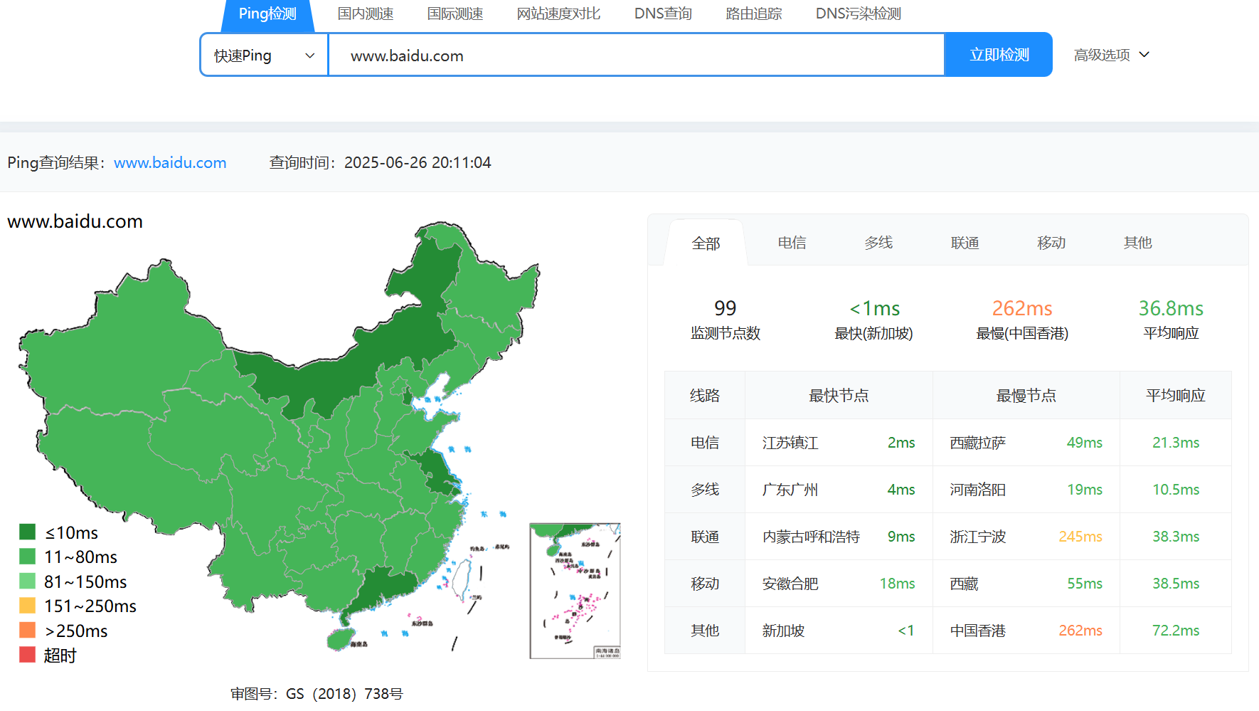Screen dimensions: 1259x711
Task: Click the ≤10ms dark green legend swatch
Action: pos(28,532)
